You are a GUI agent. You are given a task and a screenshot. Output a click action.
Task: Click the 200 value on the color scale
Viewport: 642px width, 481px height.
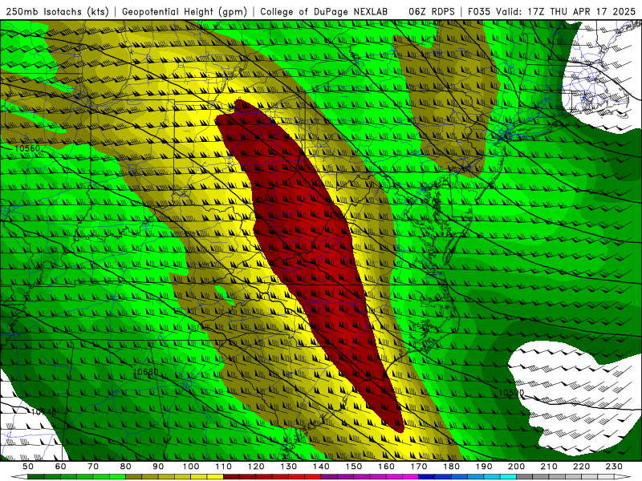(516, 467)
